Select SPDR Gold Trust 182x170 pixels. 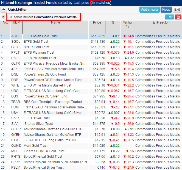point(37,47)
